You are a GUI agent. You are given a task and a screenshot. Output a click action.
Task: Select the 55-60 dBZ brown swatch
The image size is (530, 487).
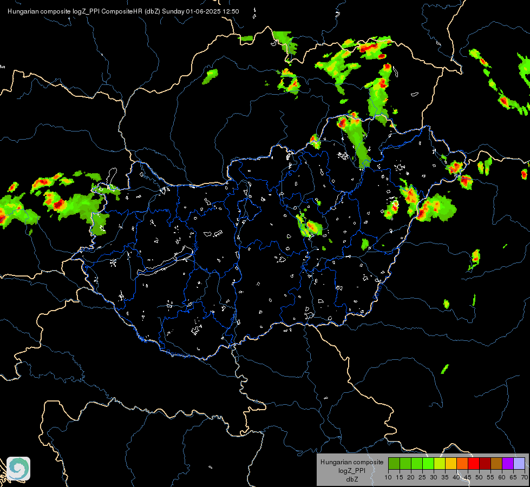click(496, 463)
